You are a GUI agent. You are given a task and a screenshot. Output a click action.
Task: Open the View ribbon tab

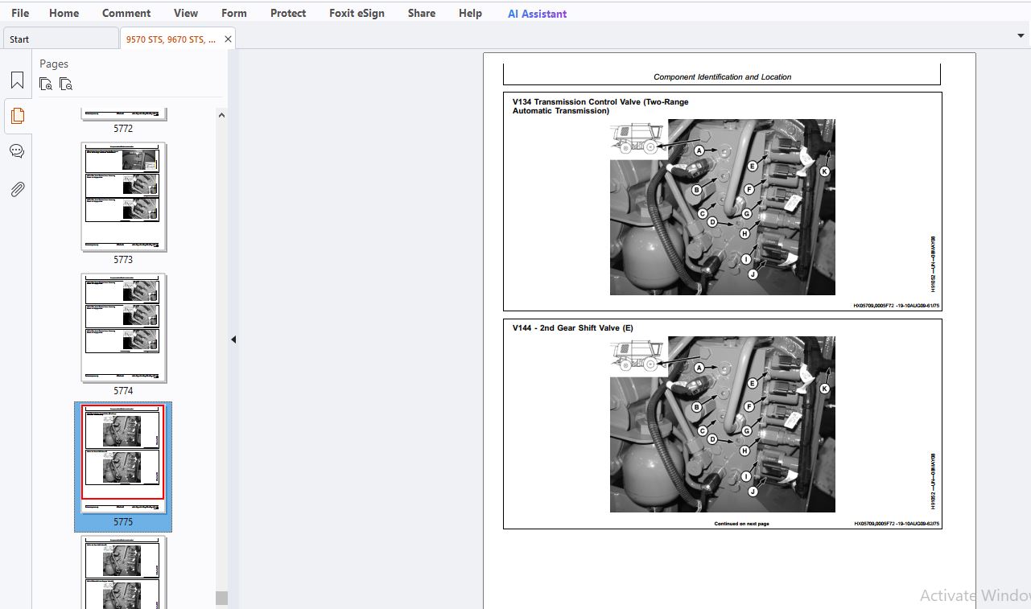186,13
